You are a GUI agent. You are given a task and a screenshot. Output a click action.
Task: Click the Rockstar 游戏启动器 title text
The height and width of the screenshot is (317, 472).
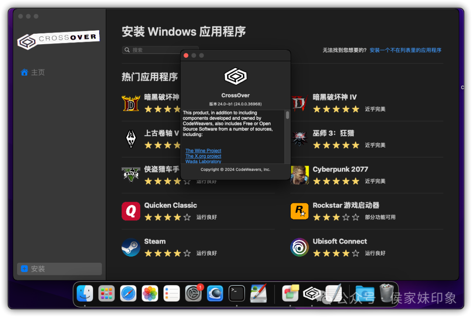[x=346, y=206]
